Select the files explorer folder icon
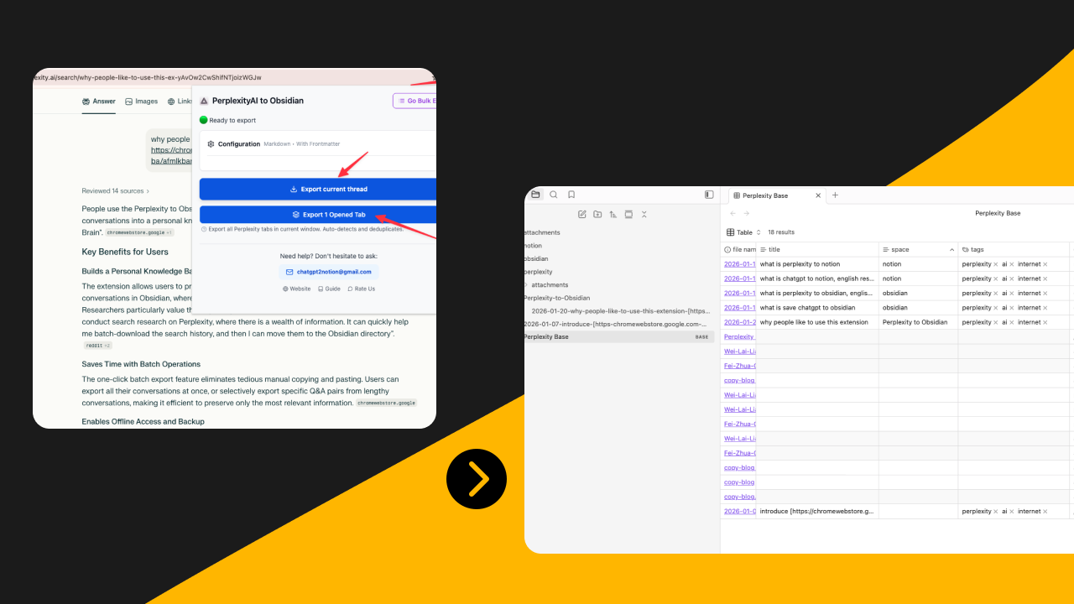The width and height of the screenshot is (1074, 604). click(x=535, y=194)
